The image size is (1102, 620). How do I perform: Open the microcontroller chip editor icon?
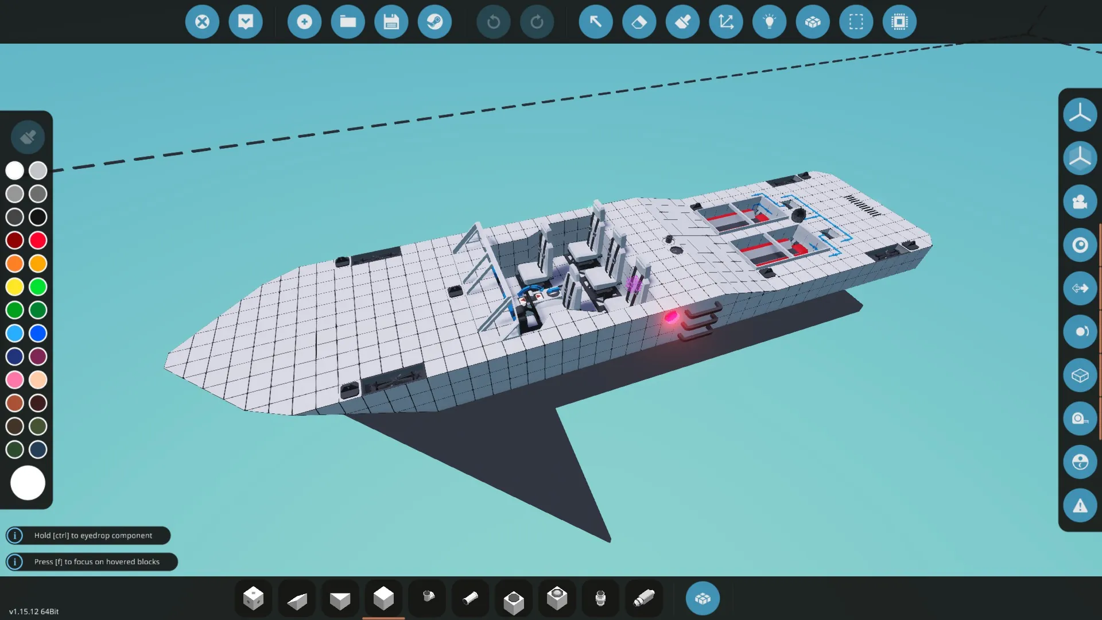(x=899, y=22)
